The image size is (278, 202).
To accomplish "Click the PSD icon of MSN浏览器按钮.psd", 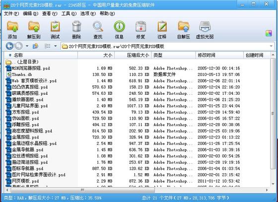I will click(x=8, y=68).
